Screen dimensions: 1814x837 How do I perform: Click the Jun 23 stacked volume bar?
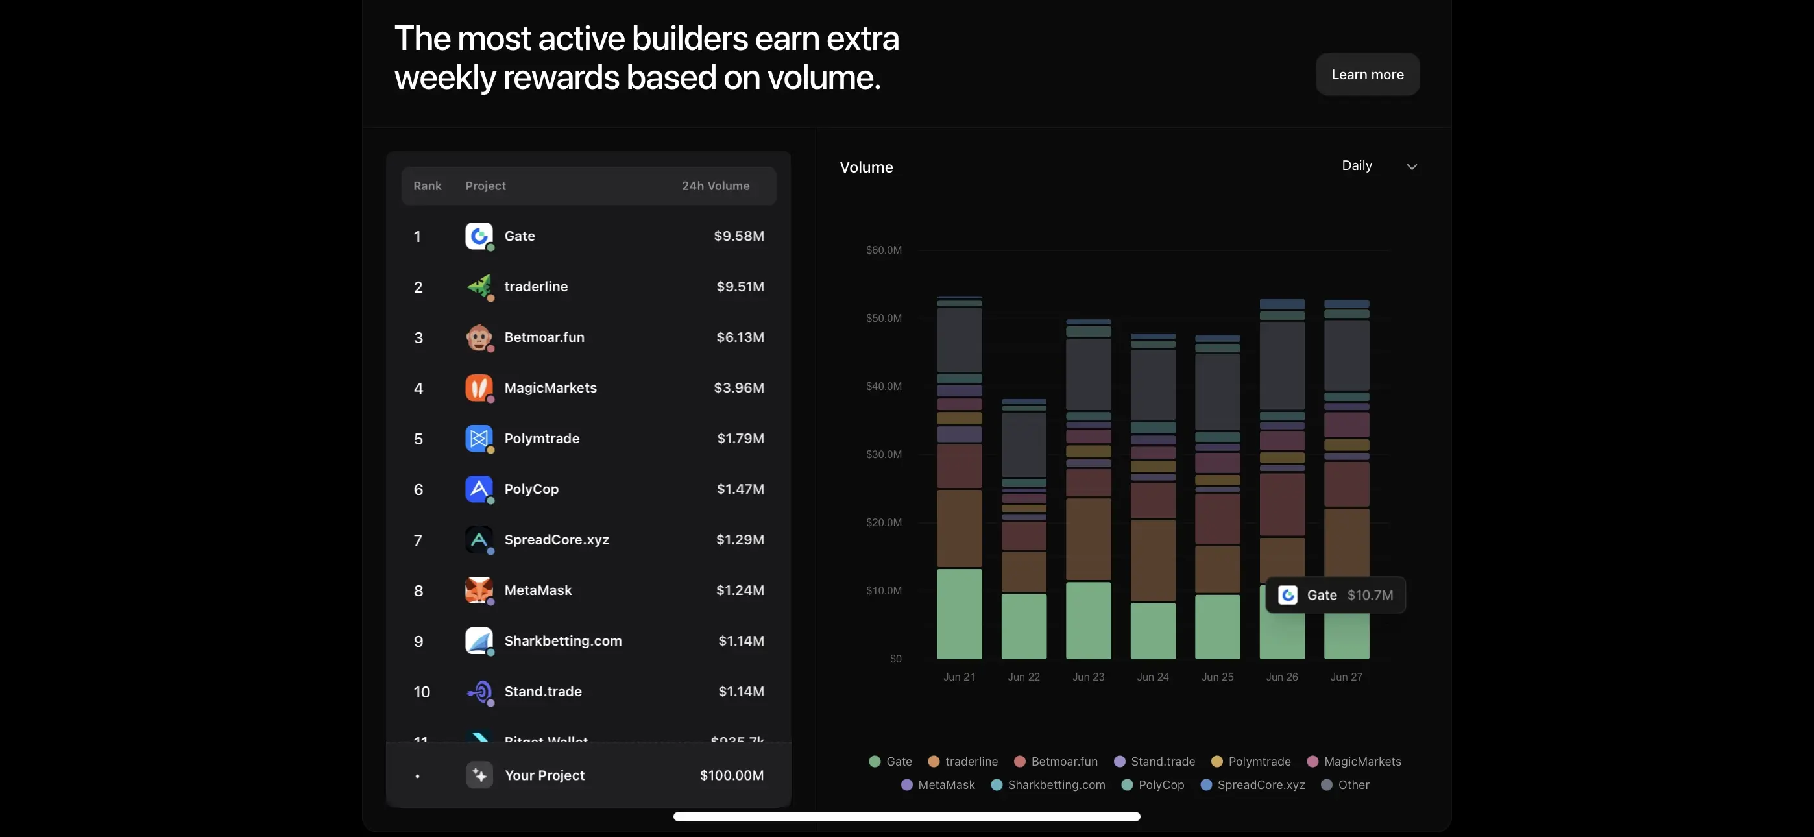(x=1089, y=489)
